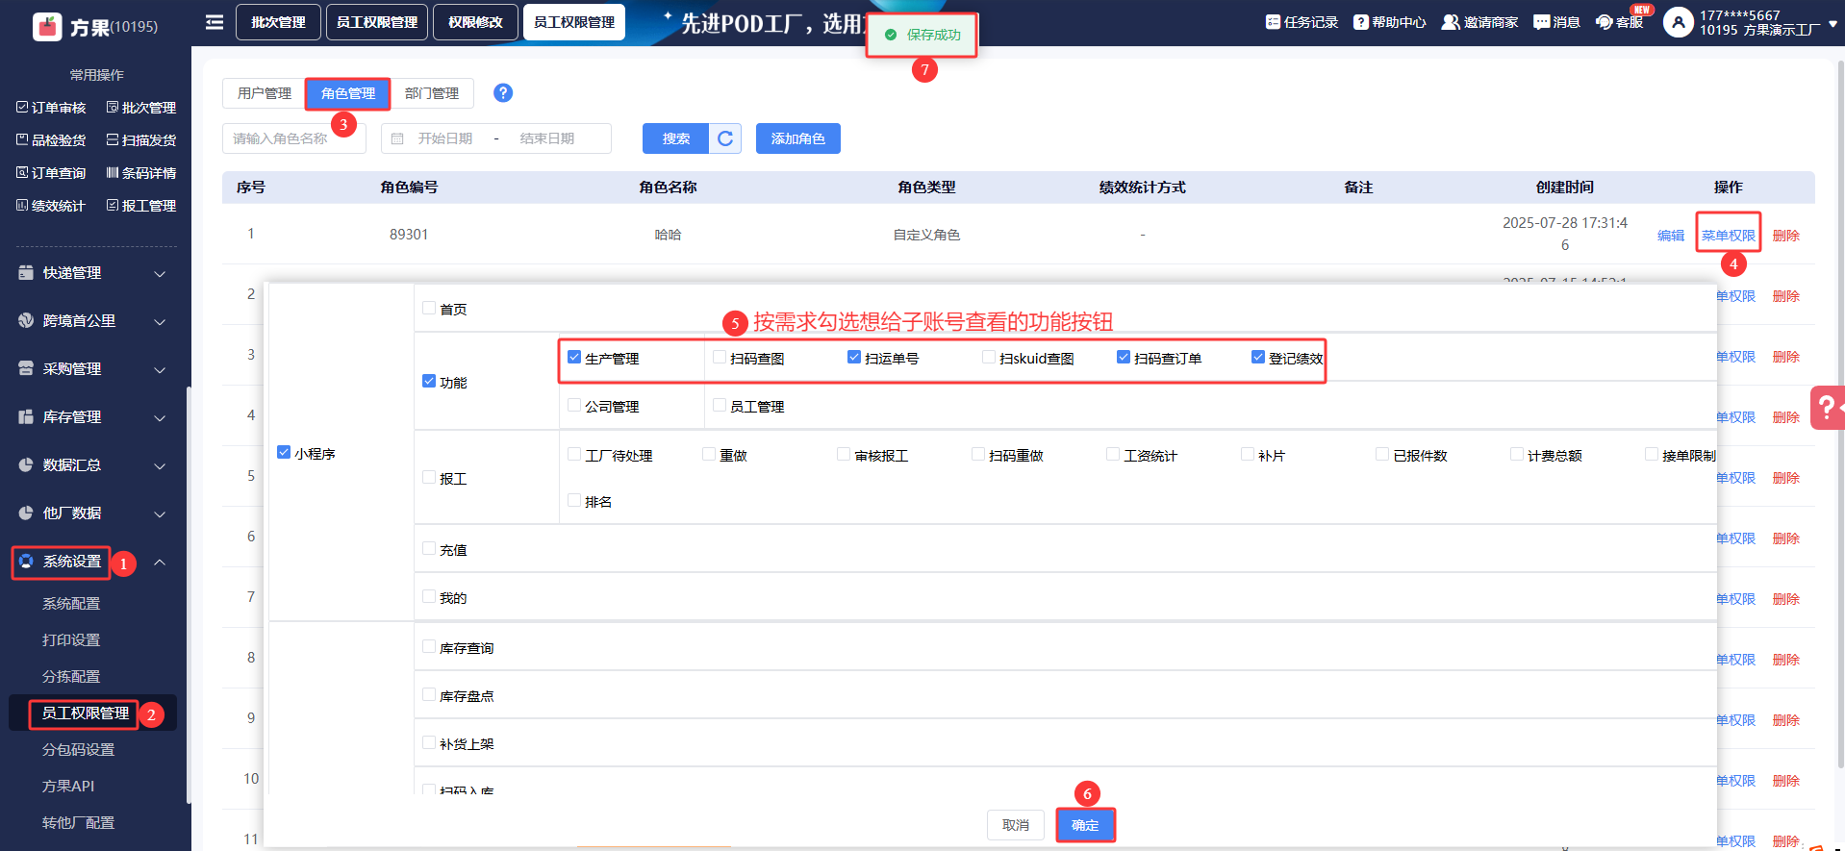The width and height of the screenshot is (1845, 851).
Task: Check the 工厂待处理 checkbox
Action: point(574,454)
